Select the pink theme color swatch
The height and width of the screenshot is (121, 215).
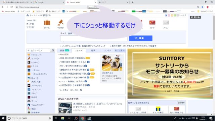click(169, 15)
